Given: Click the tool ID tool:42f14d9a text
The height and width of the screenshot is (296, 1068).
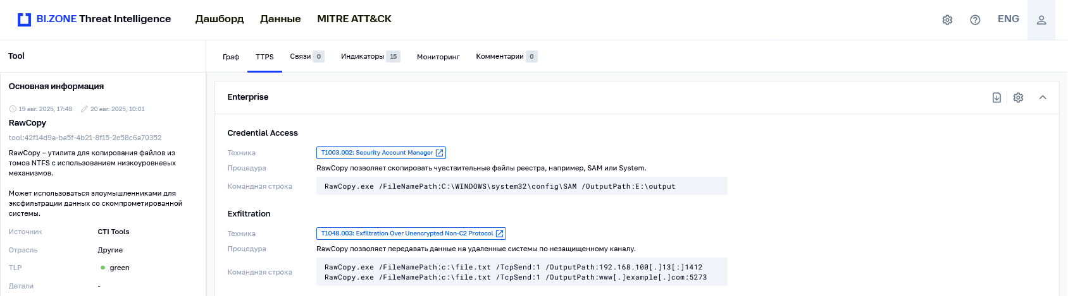Looking at the screenshot, I should pos(85,138).
